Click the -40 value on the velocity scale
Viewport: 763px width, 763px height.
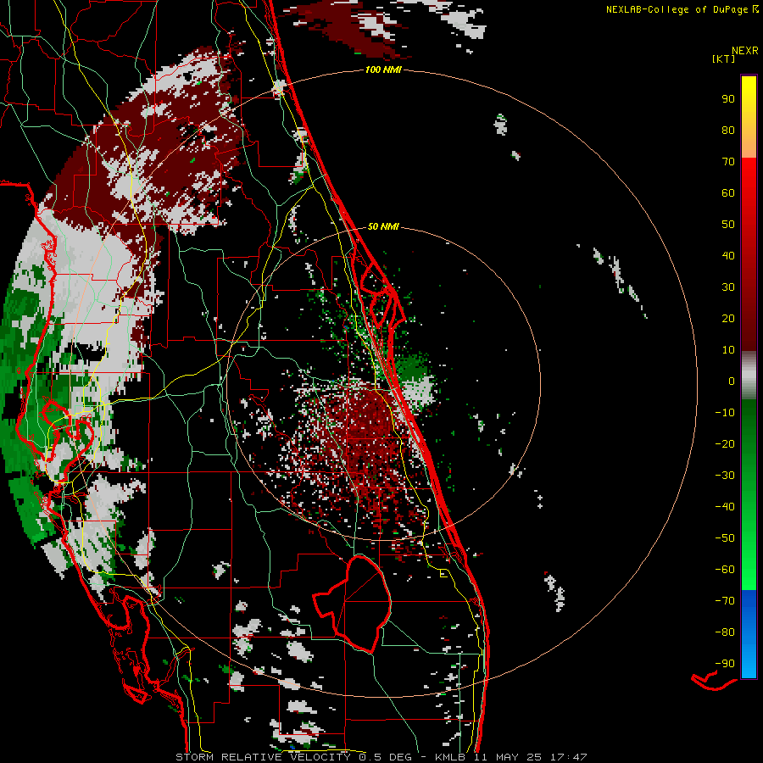pyautogui.click(x=725, y=507)
